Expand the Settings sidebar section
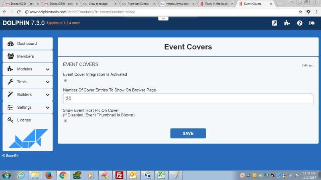This screenshot has height=180, width=321. [28, 108]
